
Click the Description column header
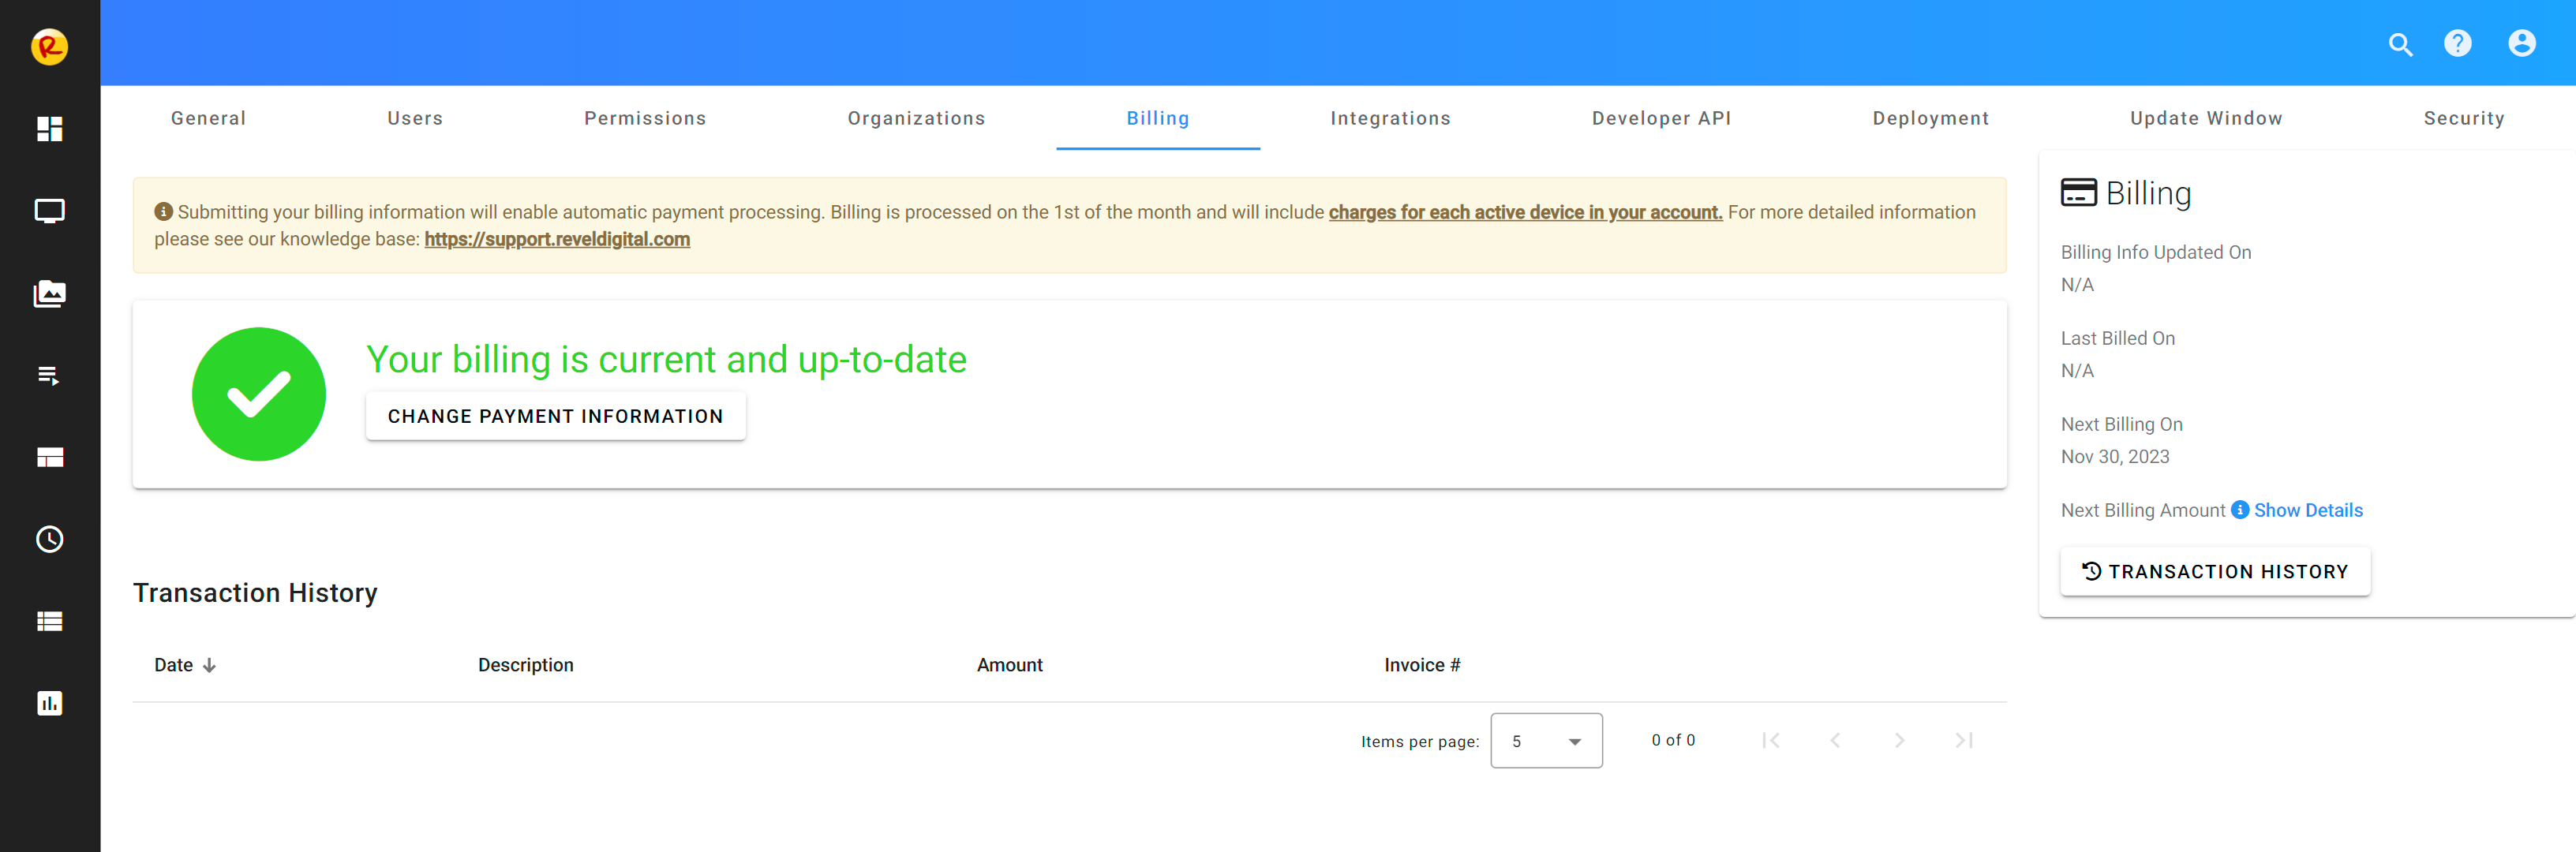click(x=525, y=665)
